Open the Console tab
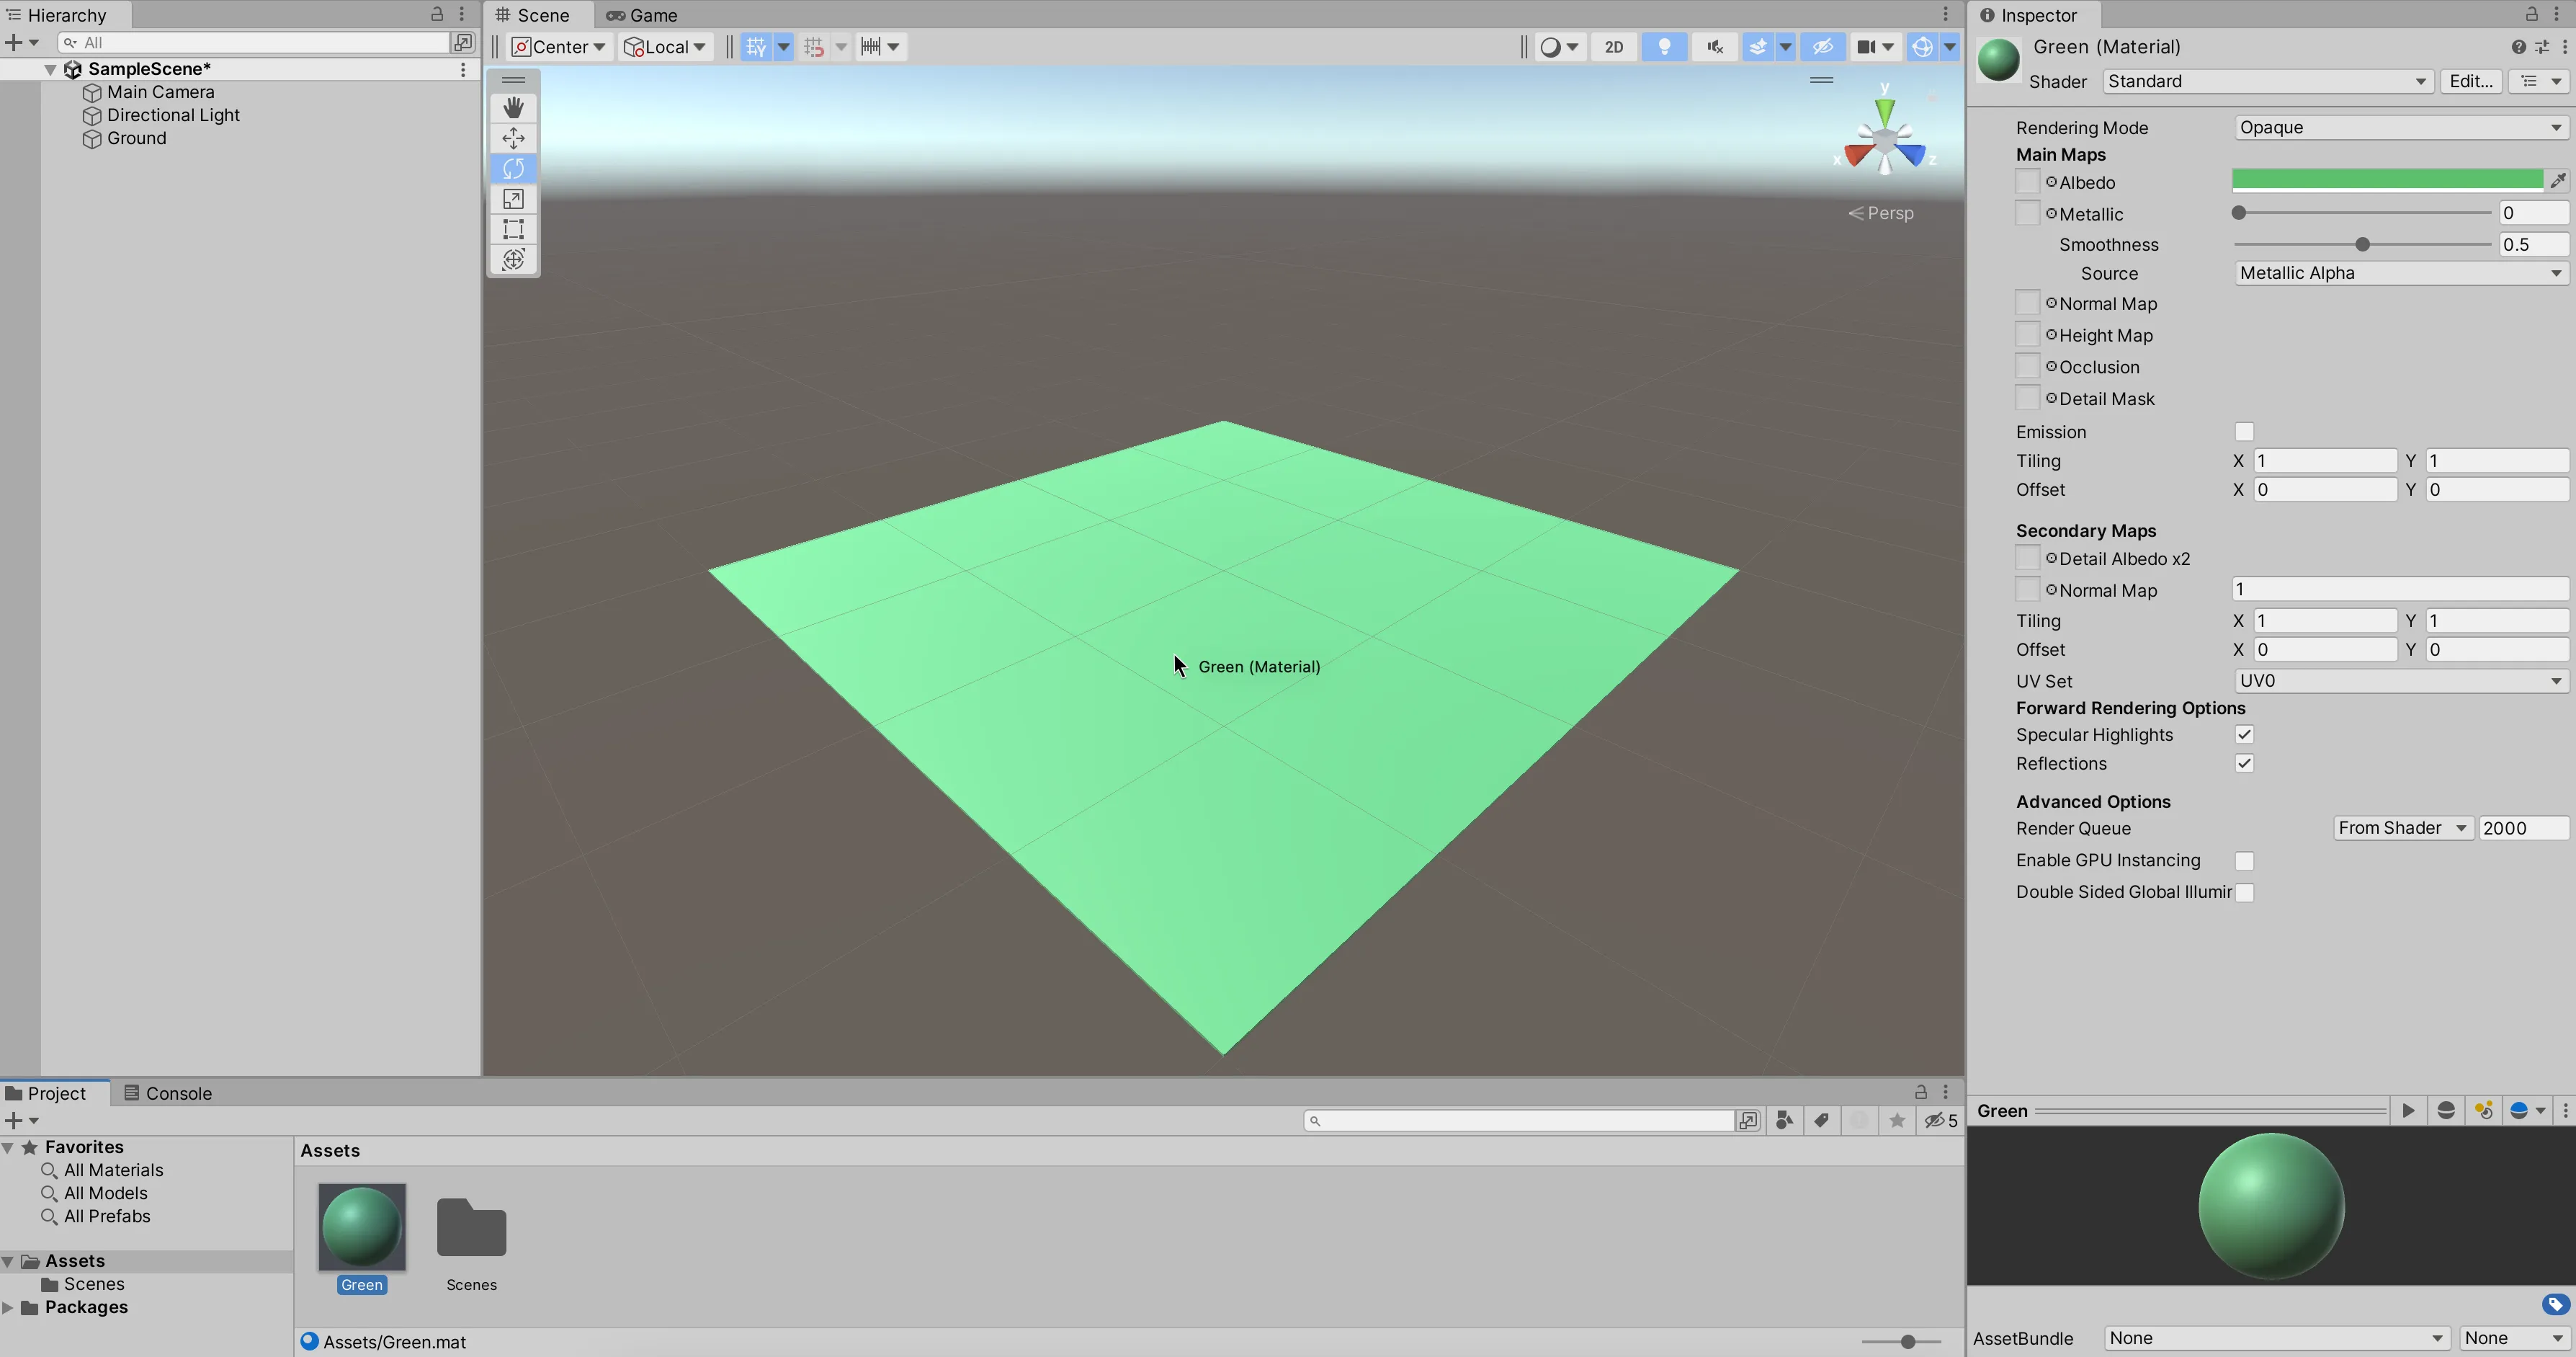Screen dimensions: 2576x1357 tap(168, 1093)
